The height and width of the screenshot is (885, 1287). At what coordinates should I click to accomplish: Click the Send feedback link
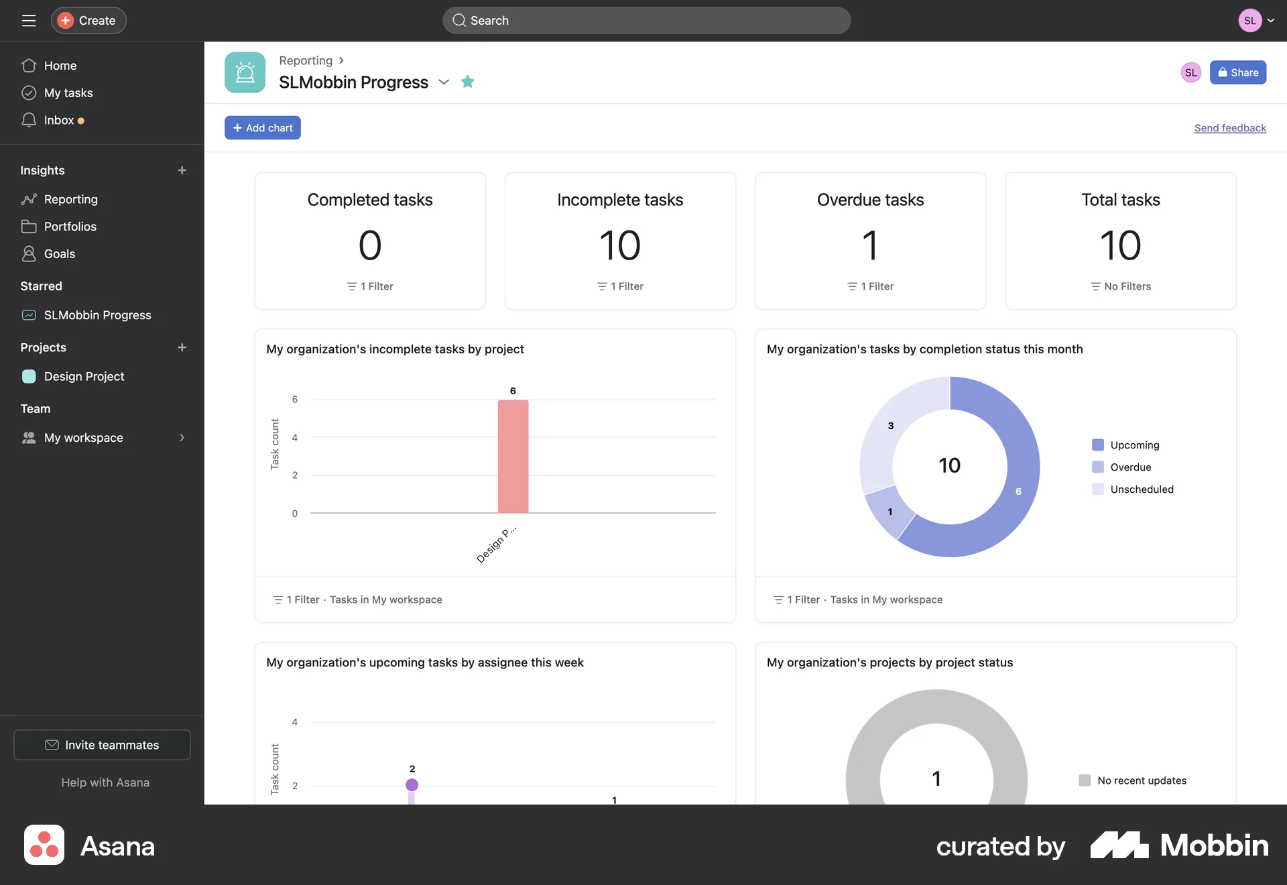click(x=1230, y=127)
